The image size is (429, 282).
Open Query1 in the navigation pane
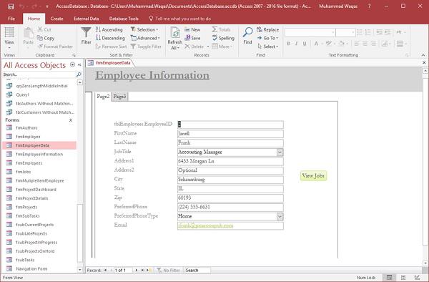point(22,94)
